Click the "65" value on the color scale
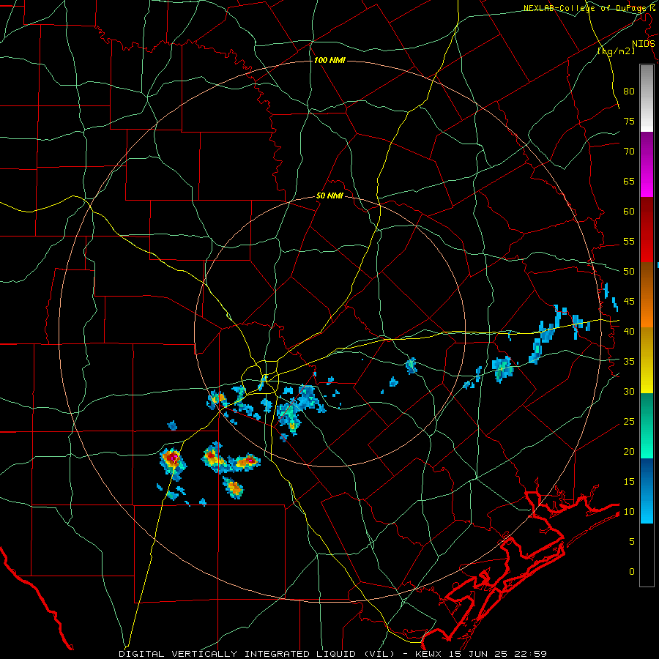 coord(629,181)
